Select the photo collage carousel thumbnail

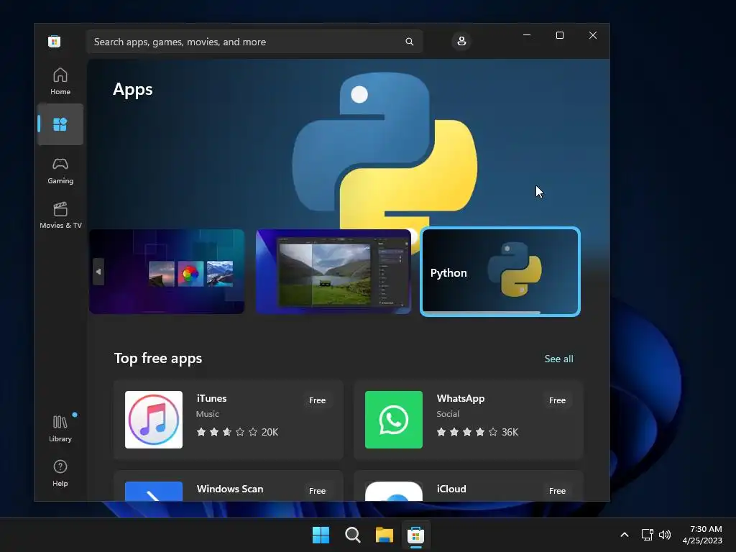[x=167, y=271]
